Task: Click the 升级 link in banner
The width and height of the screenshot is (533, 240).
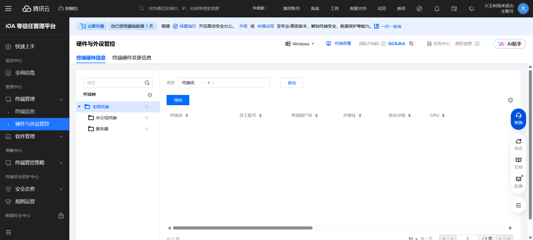Action: pyautogui.click(x=243, y=26)
